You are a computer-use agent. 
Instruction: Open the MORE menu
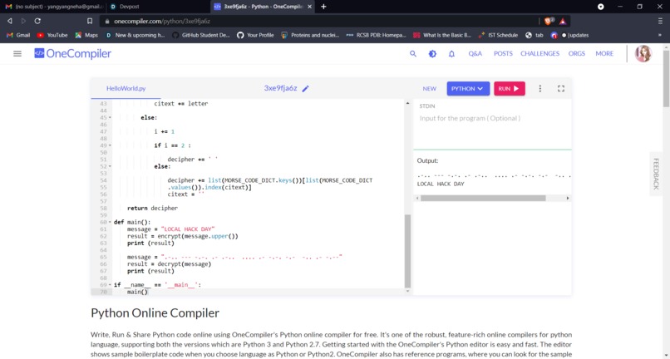(604, 53)
